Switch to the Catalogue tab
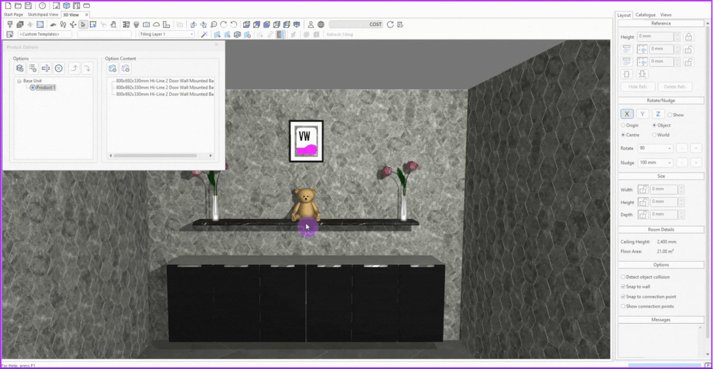Viewport: 713px width, 369px height. click(x=645, y=15)
